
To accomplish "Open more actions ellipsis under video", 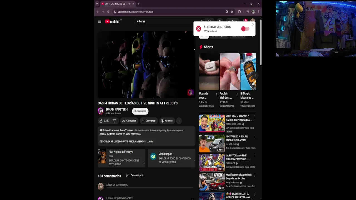I will [179, 121].
